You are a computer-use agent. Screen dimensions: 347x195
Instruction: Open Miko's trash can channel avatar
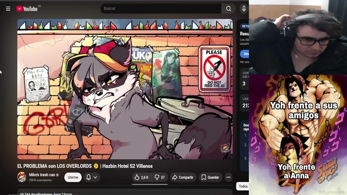(x=22, y=177)
